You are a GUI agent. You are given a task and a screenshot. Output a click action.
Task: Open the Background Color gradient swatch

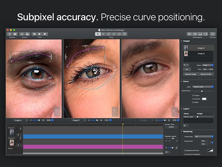pyautogui.click(x=210, y=150)
